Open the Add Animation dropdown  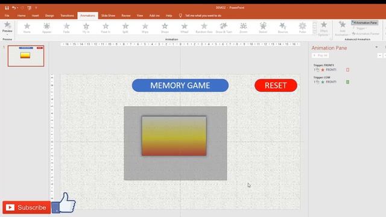pos(342,28)
